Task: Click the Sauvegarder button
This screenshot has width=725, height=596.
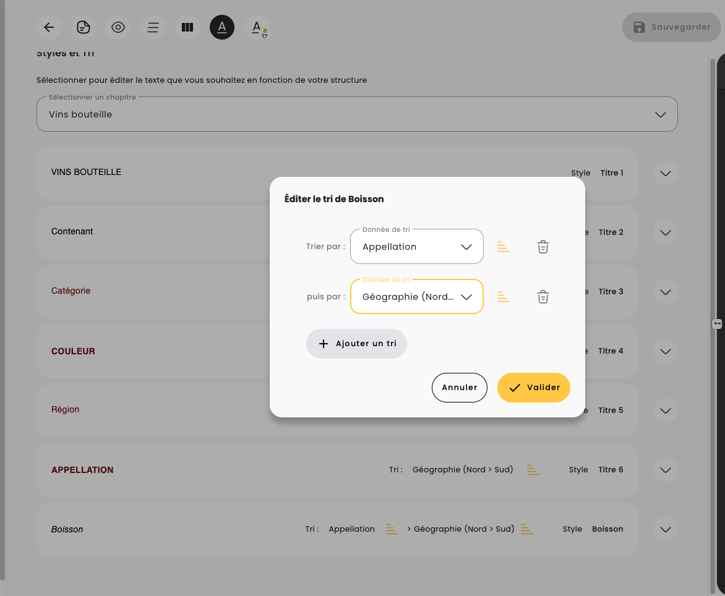Action: click(671, 27)
